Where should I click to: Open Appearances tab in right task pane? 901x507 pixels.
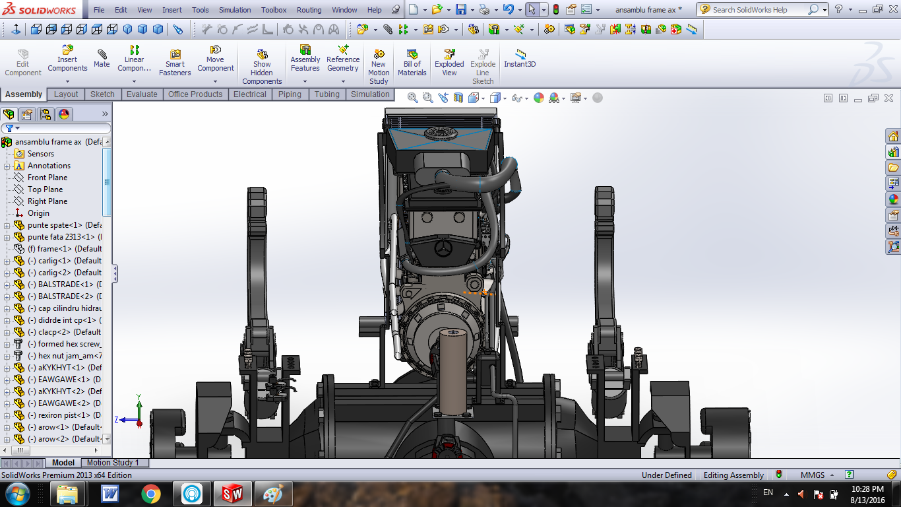(894, 199)
